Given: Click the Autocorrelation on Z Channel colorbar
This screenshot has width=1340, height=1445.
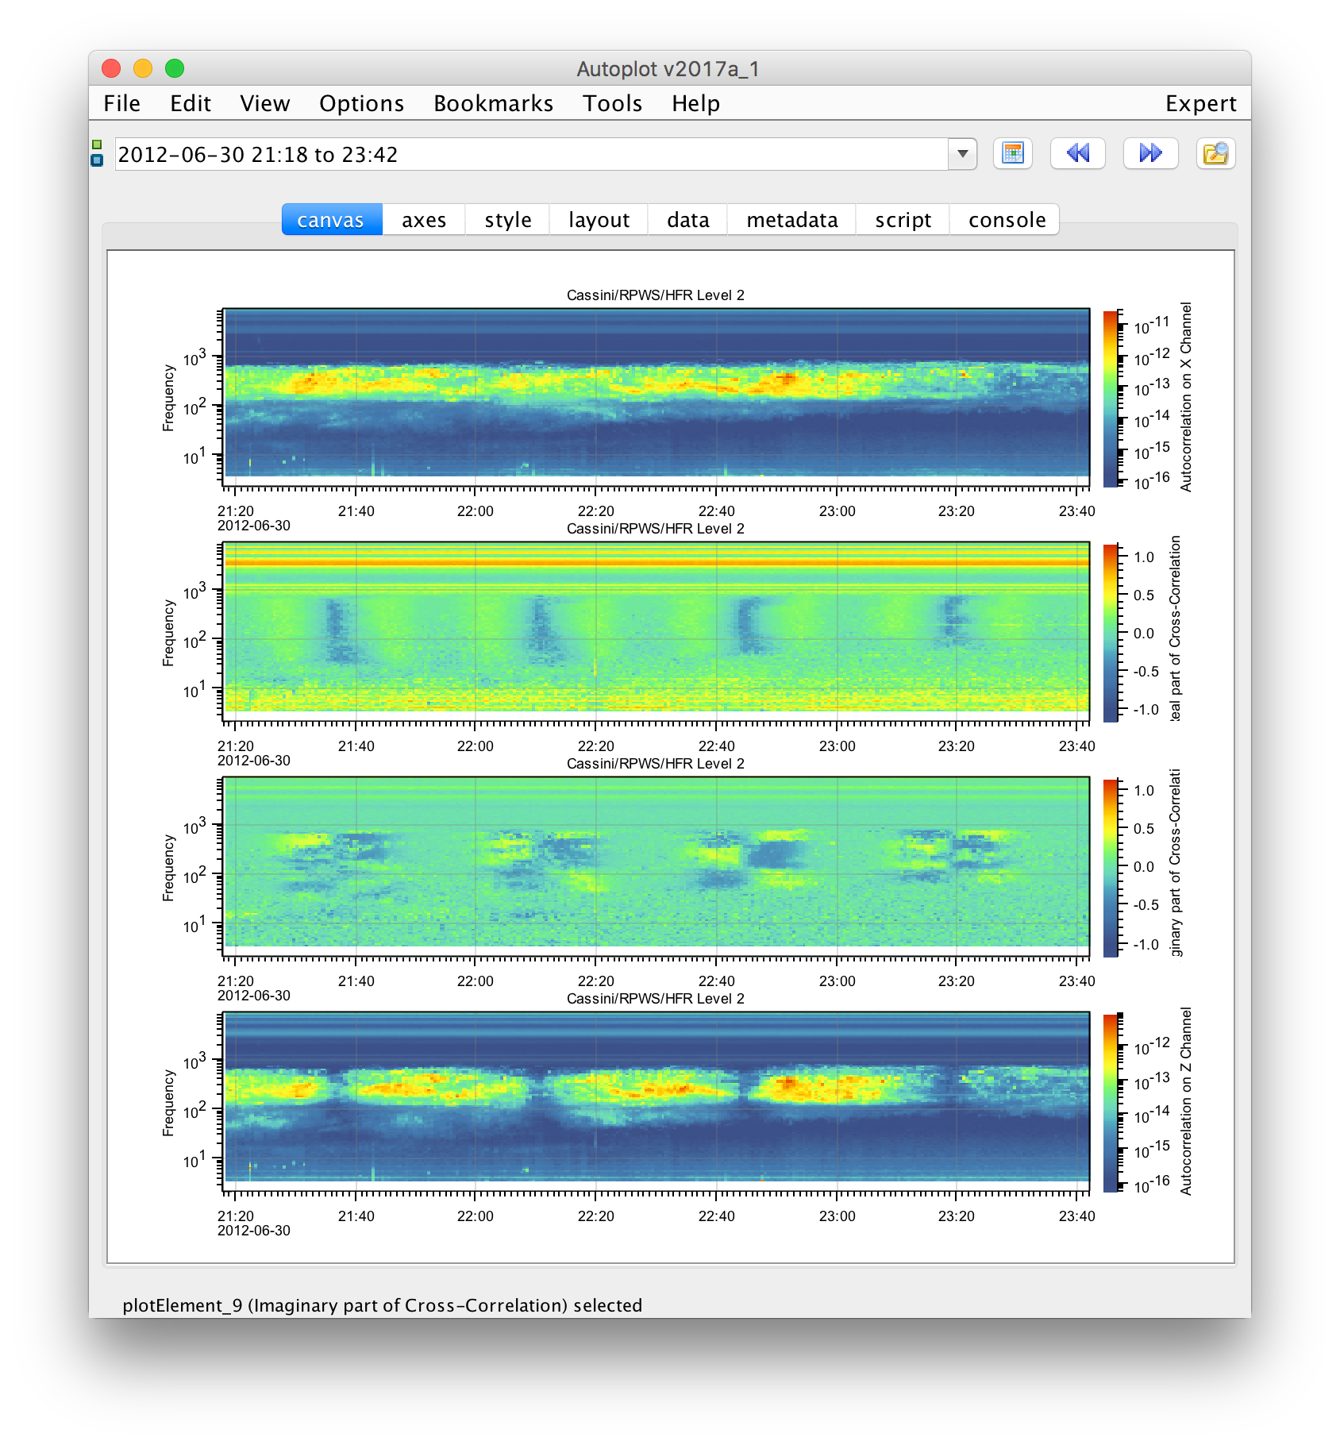Looking at the screenshot, I should tap(1111, 1103).
